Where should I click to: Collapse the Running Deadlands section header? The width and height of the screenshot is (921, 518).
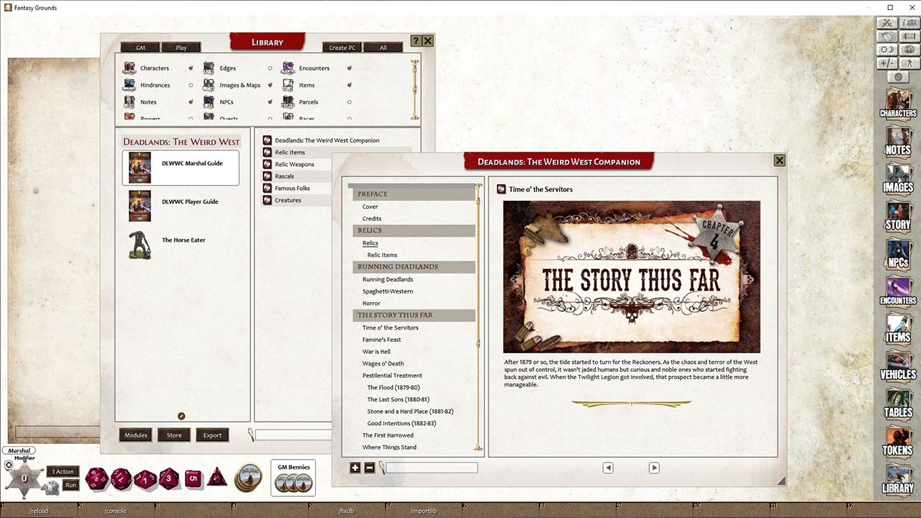click(x=414, y=267)
